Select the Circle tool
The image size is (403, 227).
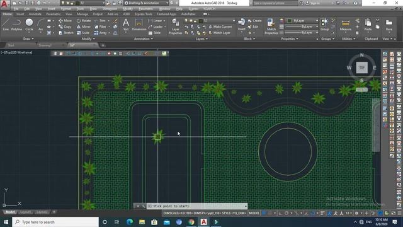coord(29,25)
